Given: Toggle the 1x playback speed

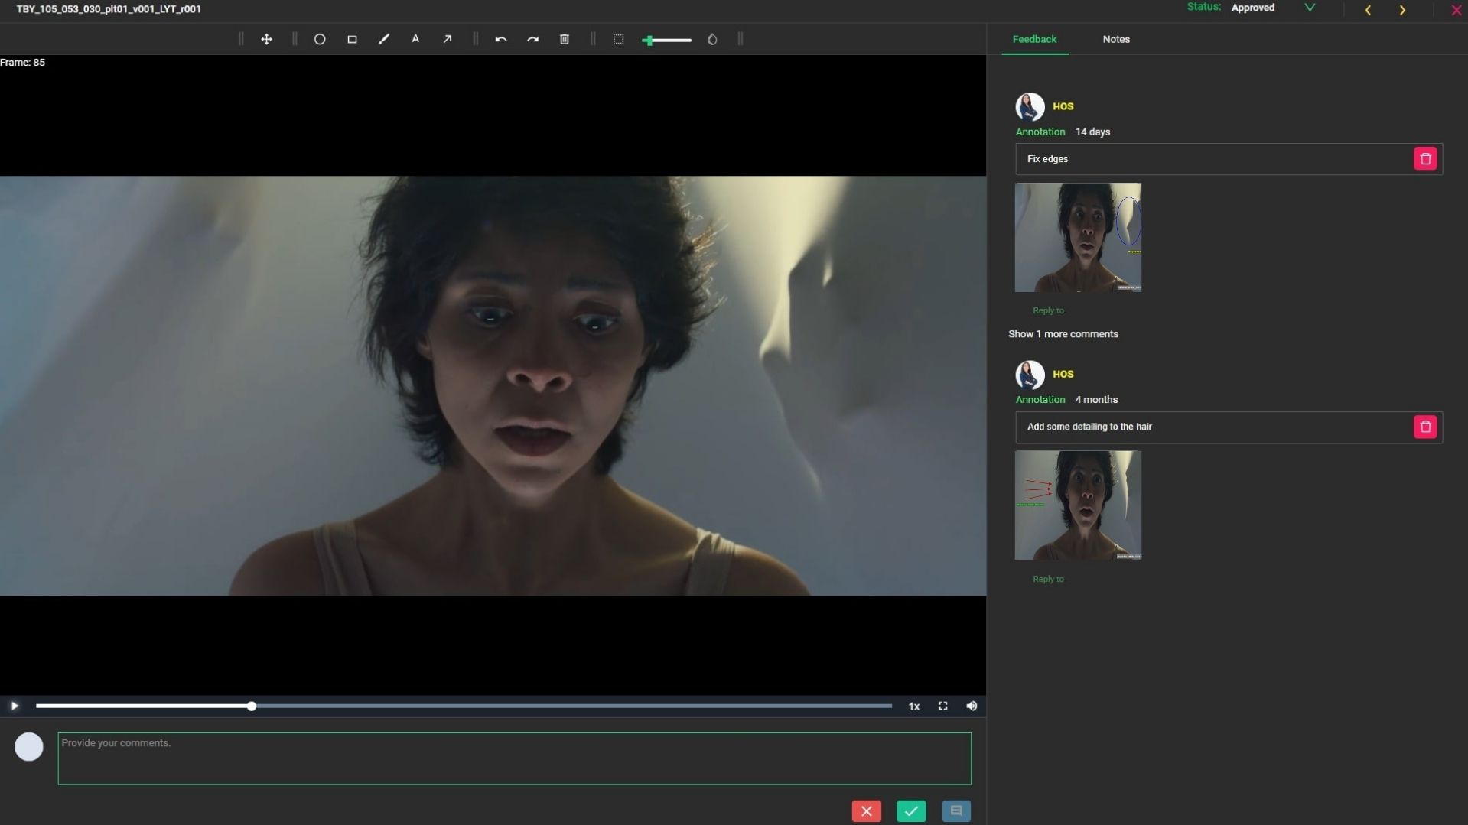Looking at the screenshot, I should 914,706.
